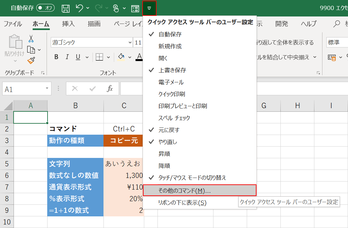
Task: Toggle the 自動保存 switch off
Action: click(x=45, y=8)
